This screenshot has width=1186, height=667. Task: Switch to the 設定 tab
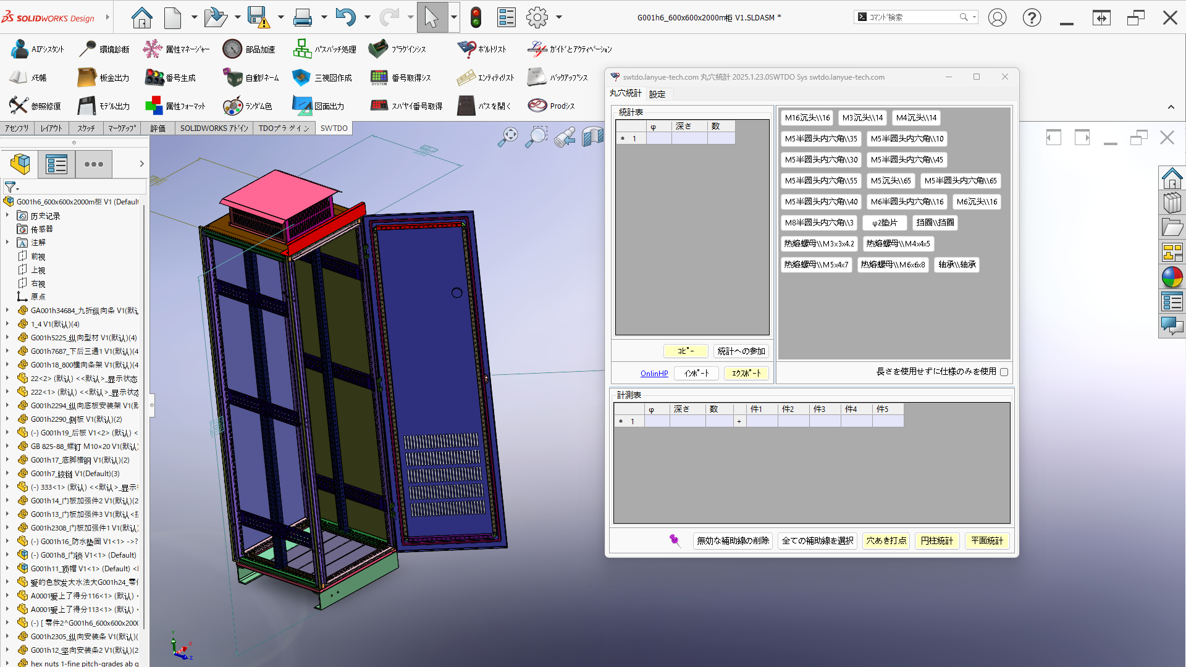click(657, 94)
